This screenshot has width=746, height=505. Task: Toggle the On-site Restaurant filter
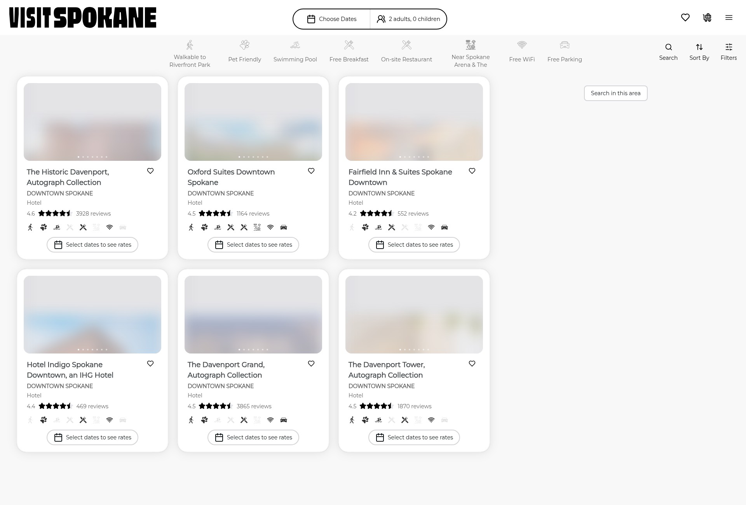[406, 51]
